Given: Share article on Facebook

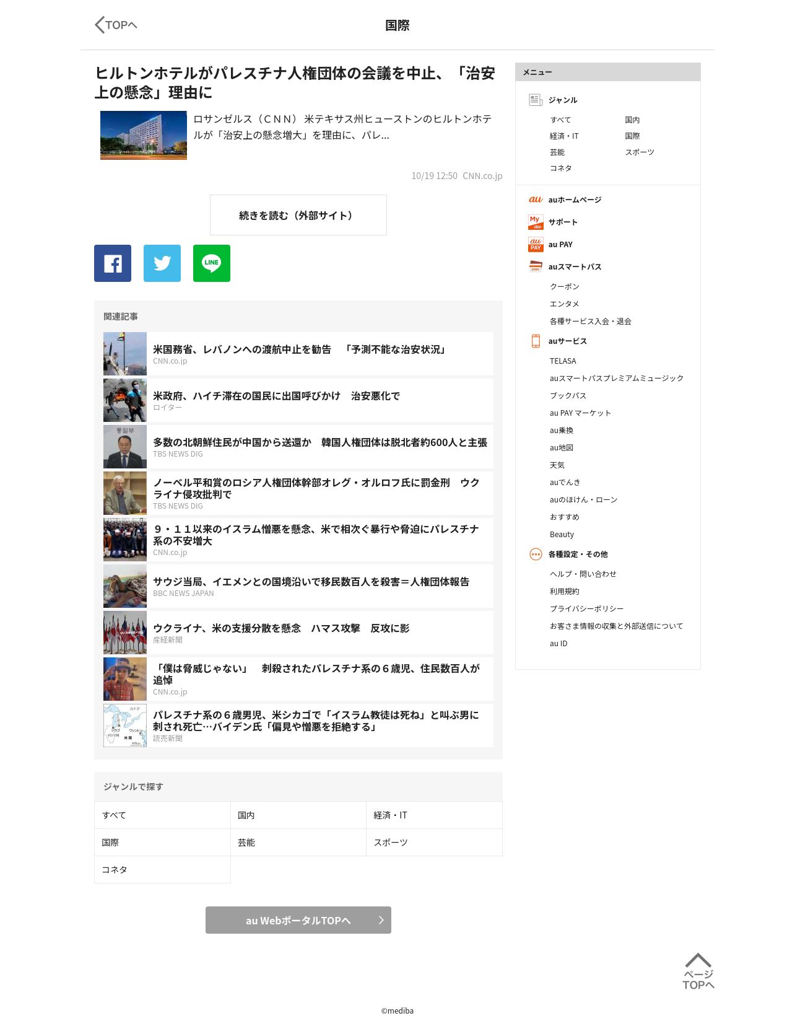Looking at the screenshot, I should point(113,263).
